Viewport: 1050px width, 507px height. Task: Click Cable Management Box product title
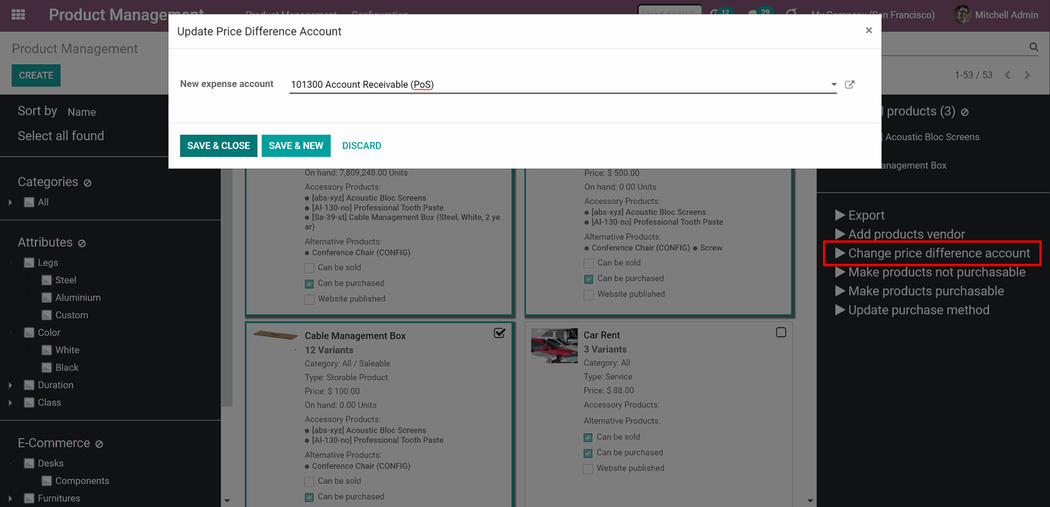click(355, 336)
